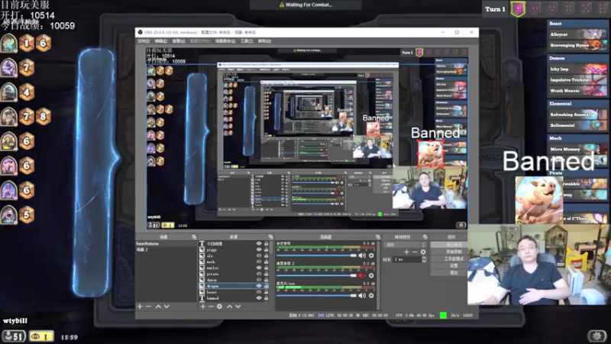This screenshot has width=611, height=344.
Task: Adjust 台式音响 volume slider
Action: 316,255
